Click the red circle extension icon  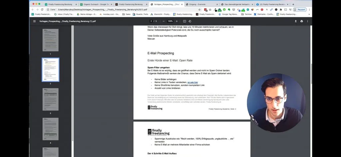(x=262, y=10)
